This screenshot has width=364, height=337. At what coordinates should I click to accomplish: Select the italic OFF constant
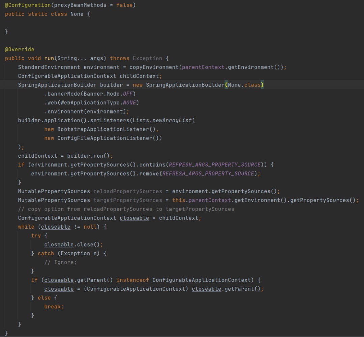(128, 94)
